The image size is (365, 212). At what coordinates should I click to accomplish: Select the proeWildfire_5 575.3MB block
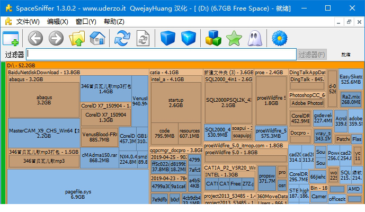271,133
